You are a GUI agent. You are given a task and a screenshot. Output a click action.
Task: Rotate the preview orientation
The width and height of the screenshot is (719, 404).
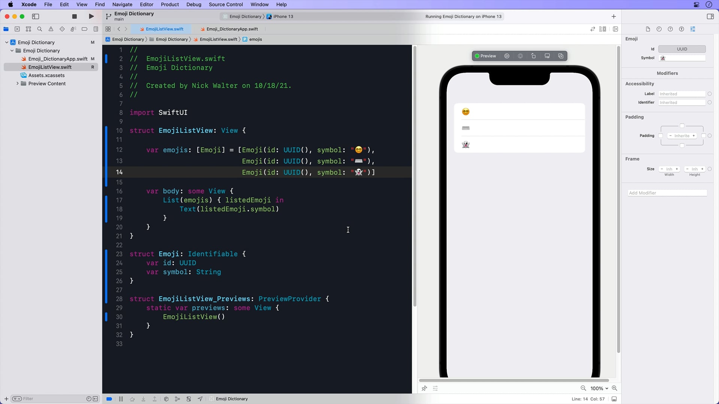(534, 56)
